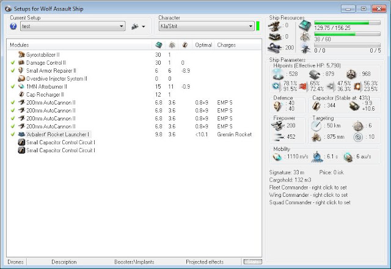Screen dimensions: 391x269
Task: Click the Price: 0 isk text
Action: tap(331, 172)
